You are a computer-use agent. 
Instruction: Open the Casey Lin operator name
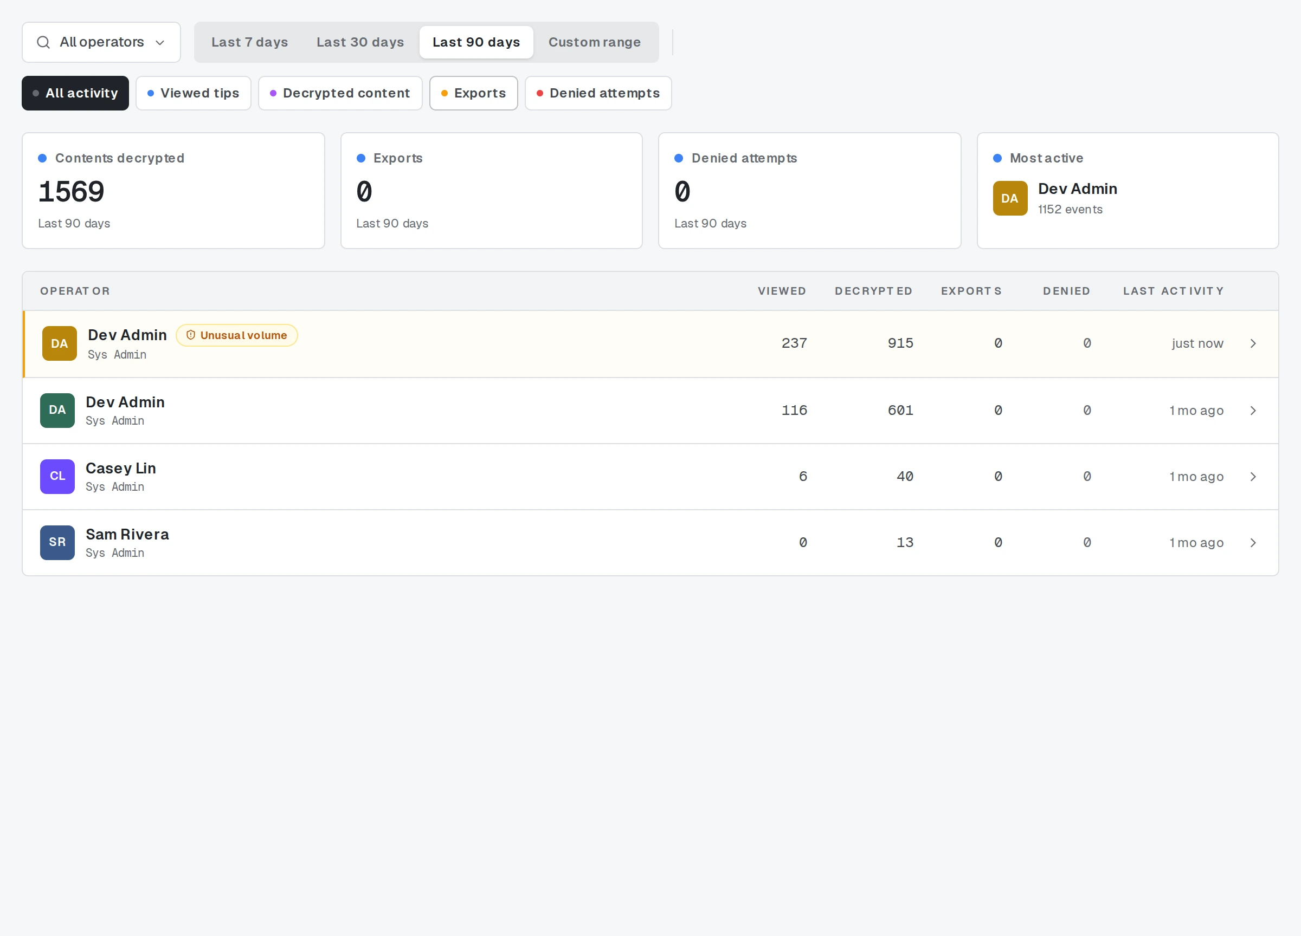pos(120,469)
